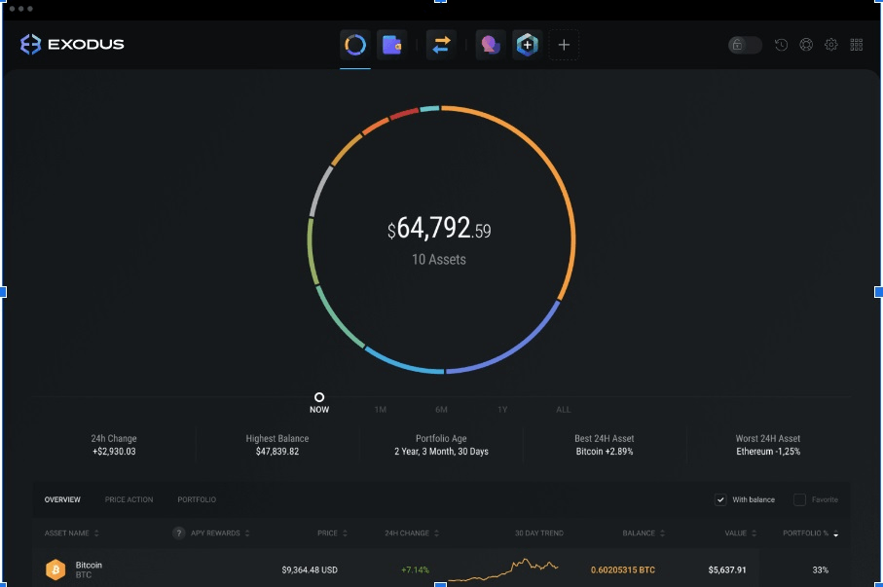Open the Portfolio tab in asset list

pos(196,499)
